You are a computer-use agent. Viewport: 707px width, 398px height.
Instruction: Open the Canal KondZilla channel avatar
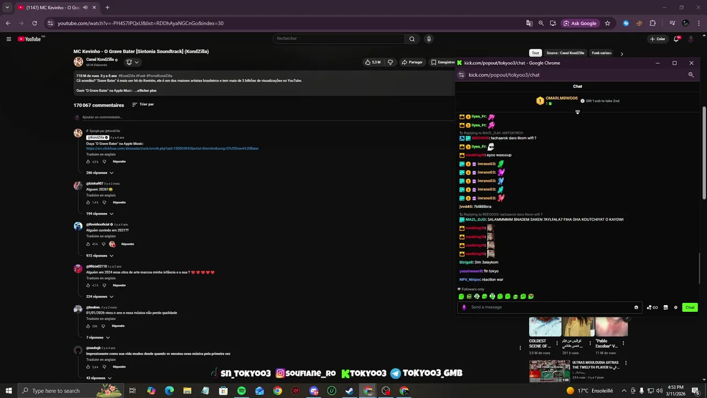point(78,61)
